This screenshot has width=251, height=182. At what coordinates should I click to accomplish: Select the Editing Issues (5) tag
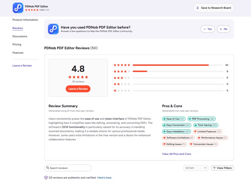[174, 144]
